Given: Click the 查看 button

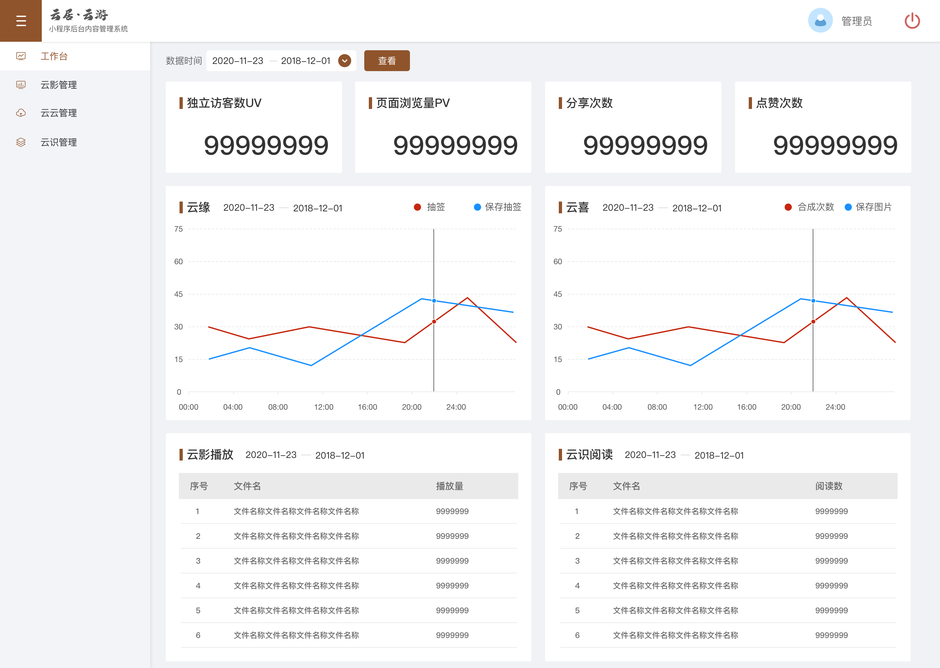Looking at the screenshot, I should pyautogui.click(x=387, y=61).
